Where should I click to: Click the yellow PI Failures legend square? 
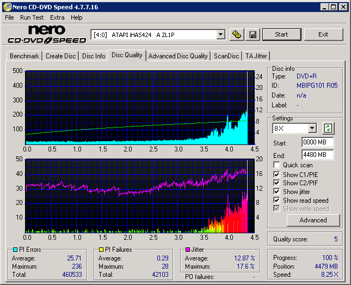[101, 250]
